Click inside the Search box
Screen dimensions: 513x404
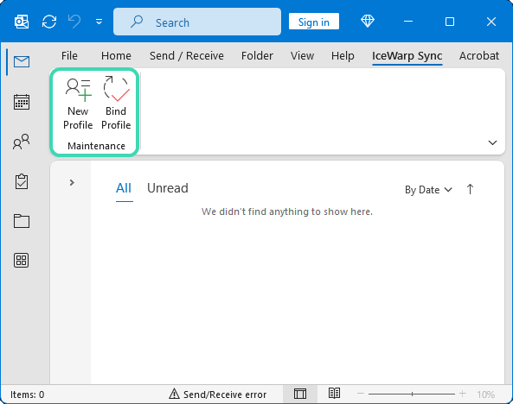click(197, 22)
